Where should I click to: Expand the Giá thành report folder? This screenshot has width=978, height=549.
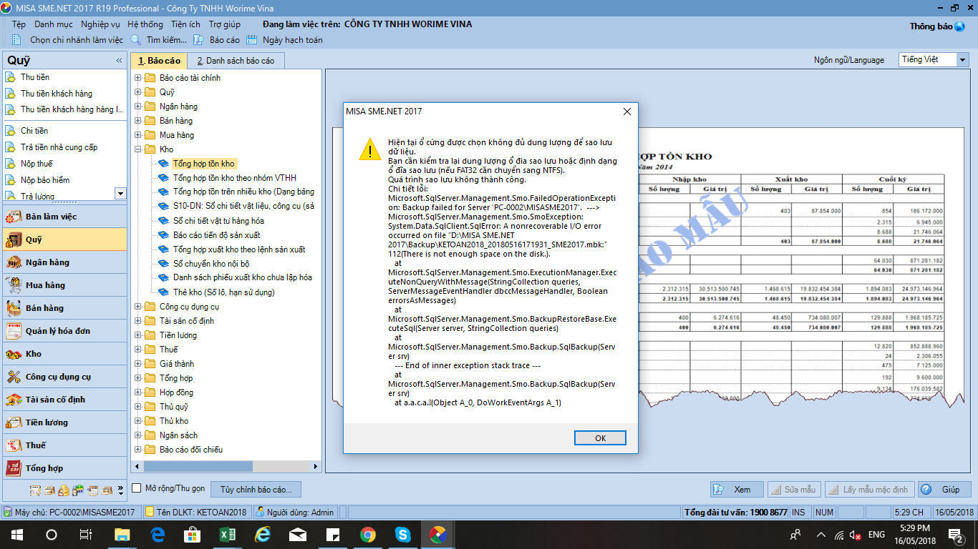pyautogui.click(x=138, y=364)
